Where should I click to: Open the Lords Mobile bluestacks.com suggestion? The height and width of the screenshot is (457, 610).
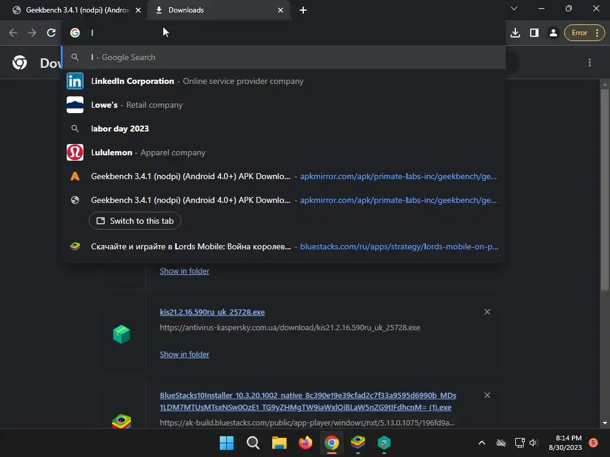pyautogui.click(x=284, y=246)
